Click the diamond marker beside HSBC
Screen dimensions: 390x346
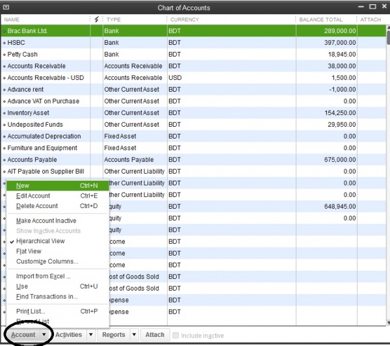pos(4,43)
